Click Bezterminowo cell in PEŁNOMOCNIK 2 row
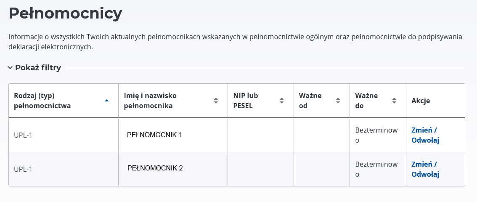The width and height of the screenshot is (477, 202). [376, 169]
